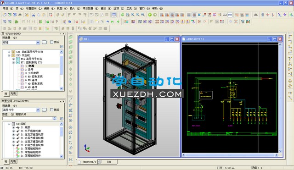Open the 插入 menu

[x=75, y=8]
